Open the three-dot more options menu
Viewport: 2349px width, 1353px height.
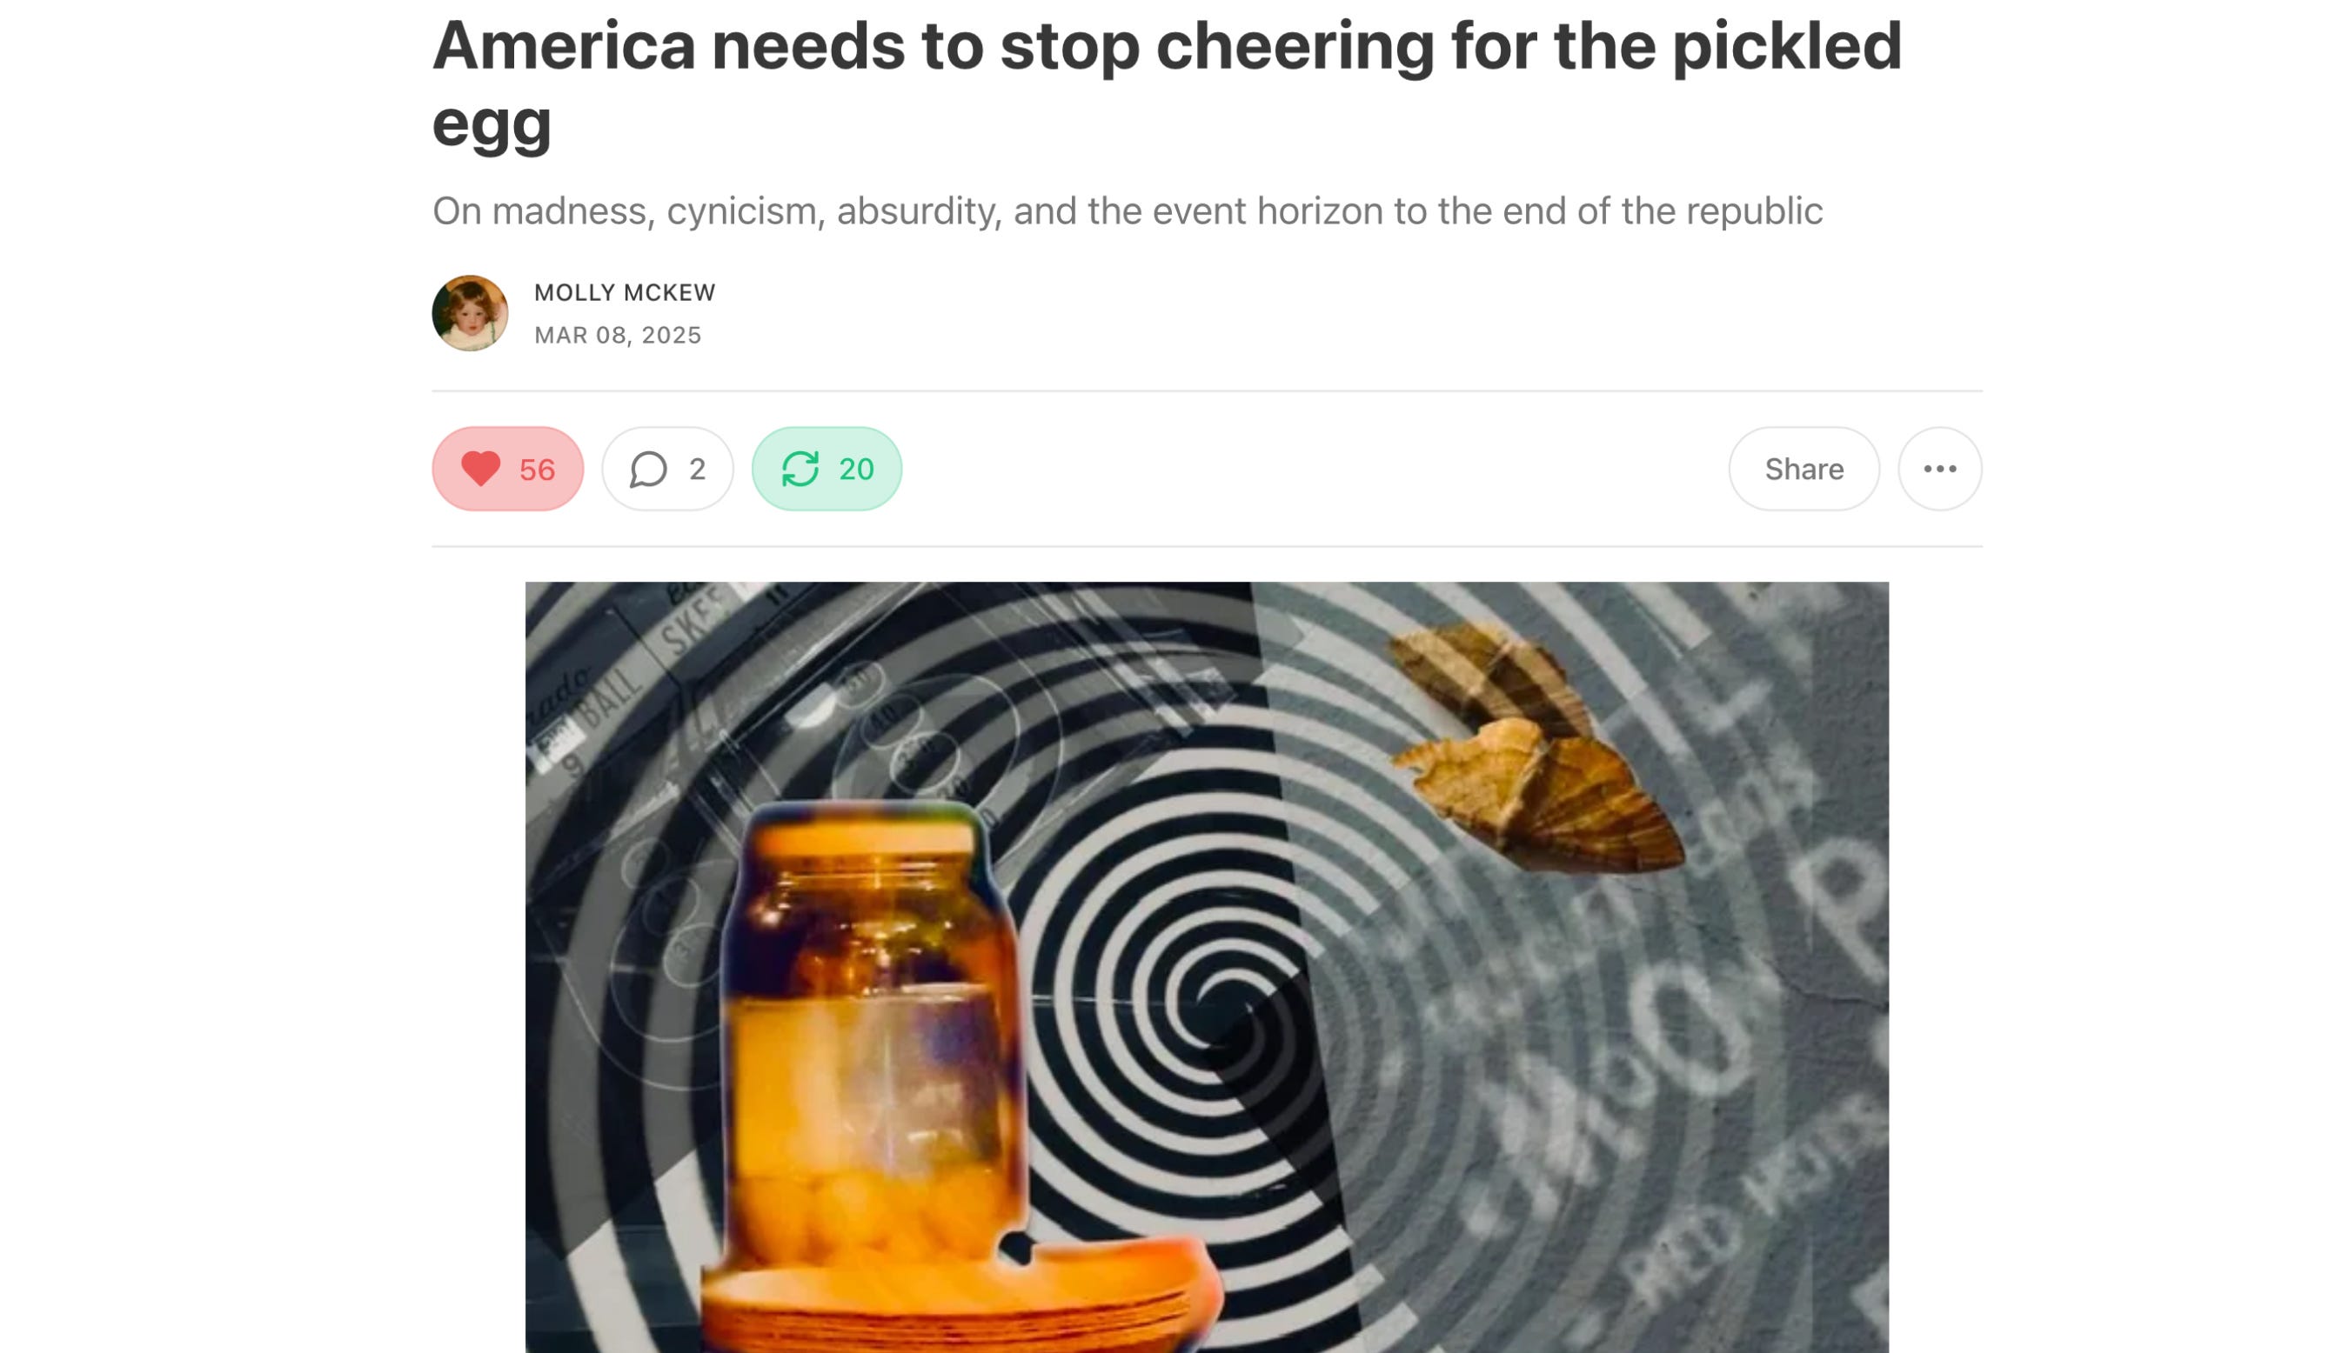[x=1939, y=470]
